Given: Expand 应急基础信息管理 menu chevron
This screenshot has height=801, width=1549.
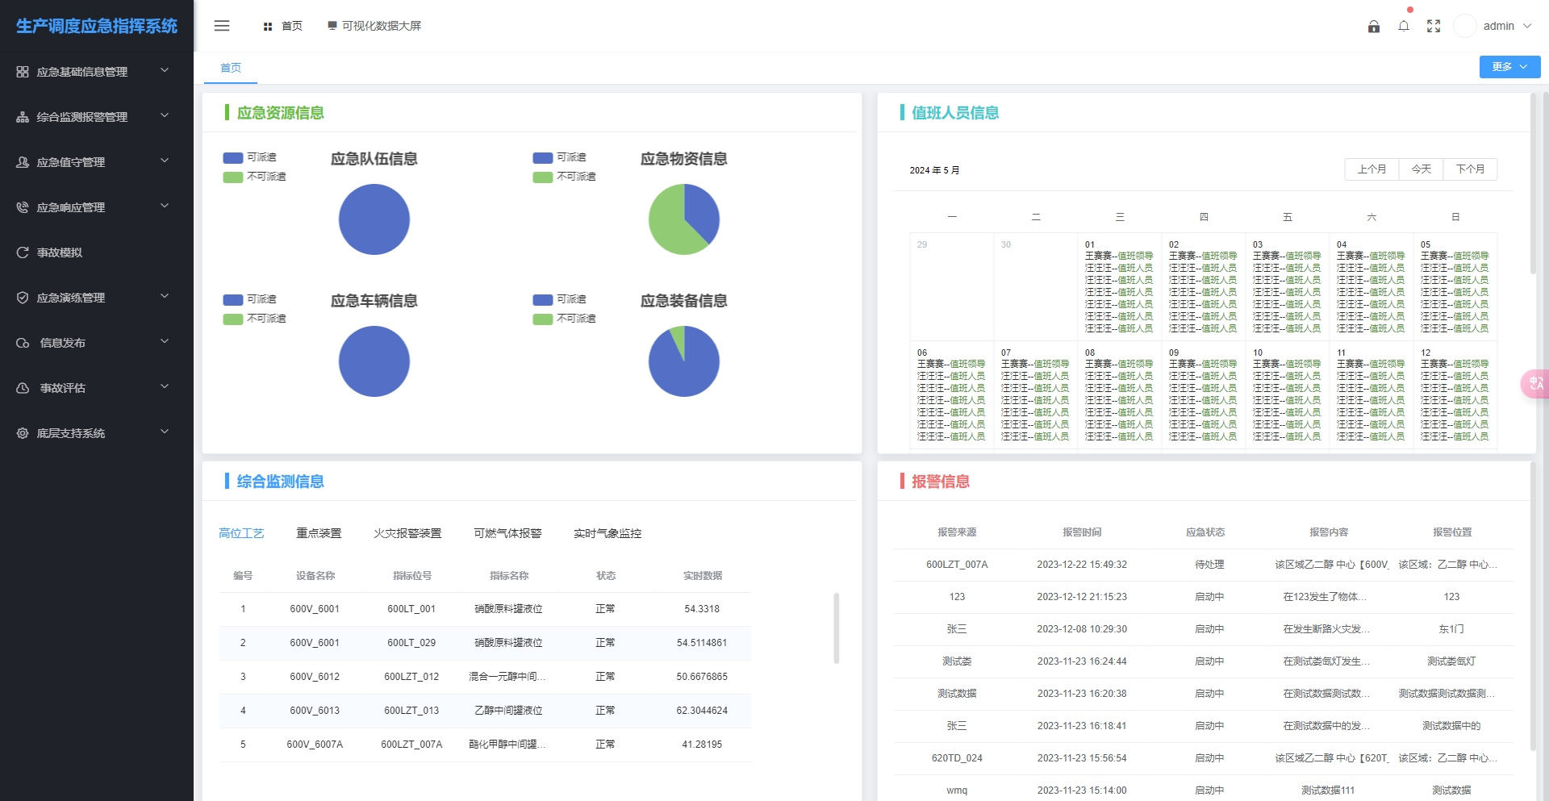Looking at the screenshot, I should coord(165,70).
